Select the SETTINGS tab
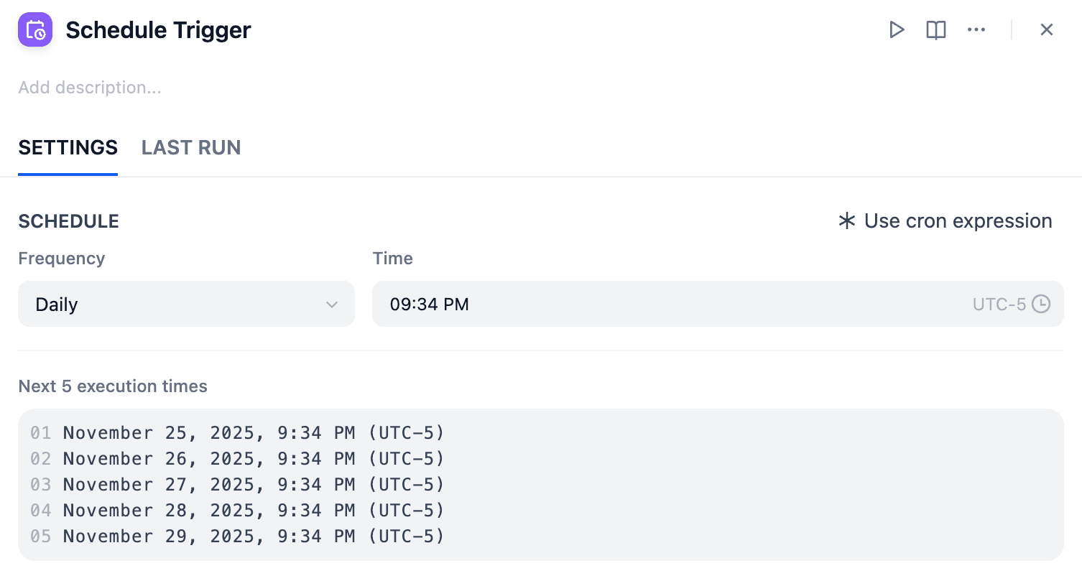This screenshot has width=1082, height=576. (x=68, y=148)
